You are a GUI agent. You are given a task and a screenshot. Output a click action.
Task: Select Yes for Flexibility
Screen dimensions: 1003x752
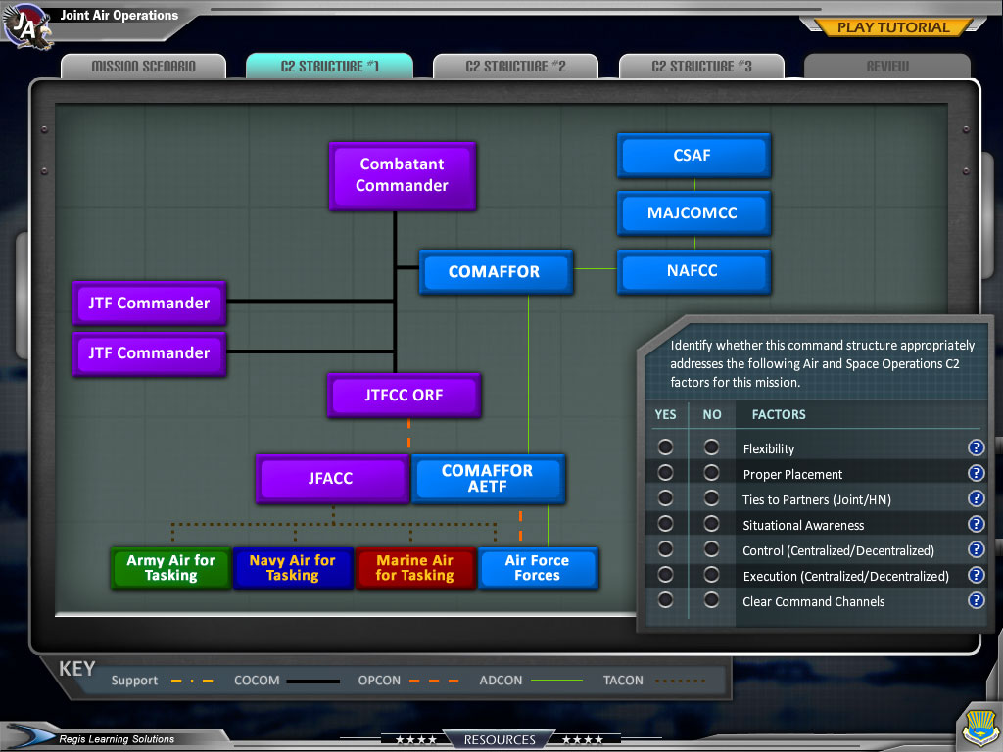point(665,447)
